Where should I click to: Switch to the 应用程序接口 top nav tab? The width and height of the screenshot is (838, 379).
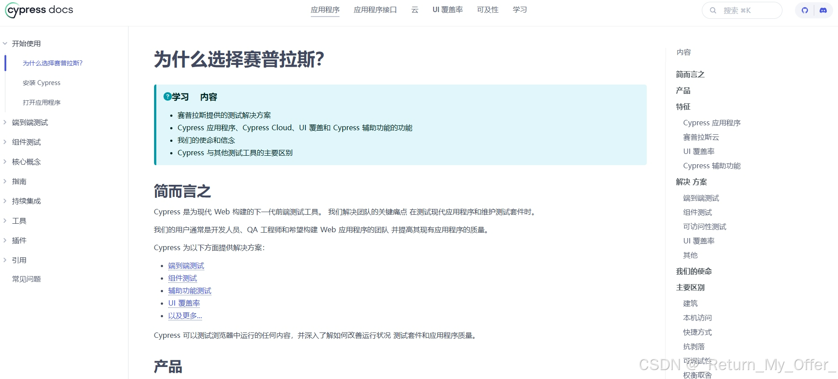tap(375, 10)
